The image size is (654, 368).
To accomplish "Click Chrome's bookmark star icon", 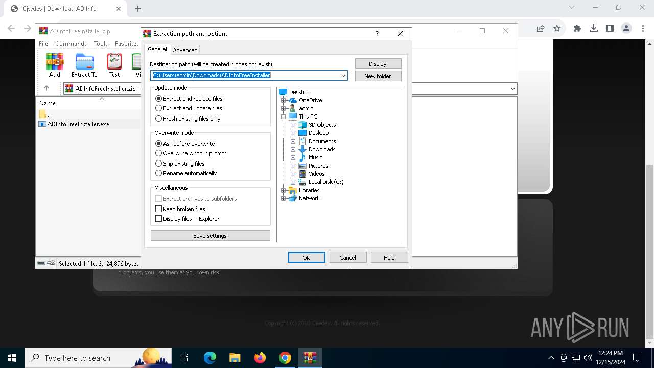I will pyautogui.click(x=557, y=29).
